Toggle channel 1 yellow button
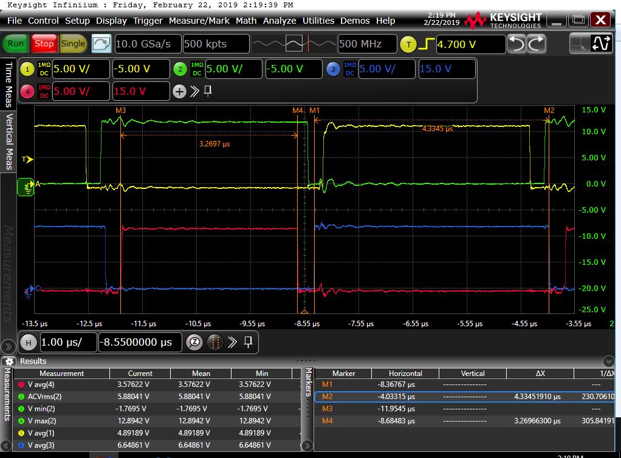 pyautogui.click(x=27, y=69)
